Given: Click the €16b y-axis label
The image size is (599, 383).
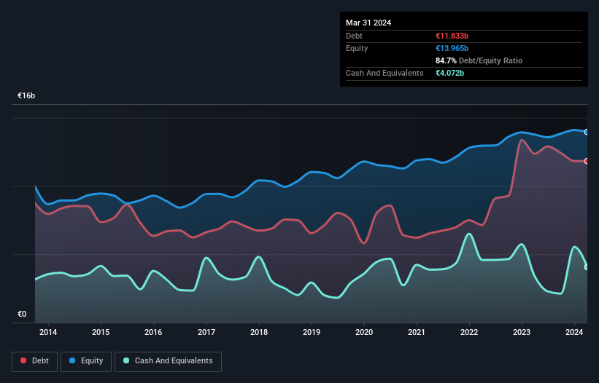Looking at the screenshot, I should click(26, 95).
